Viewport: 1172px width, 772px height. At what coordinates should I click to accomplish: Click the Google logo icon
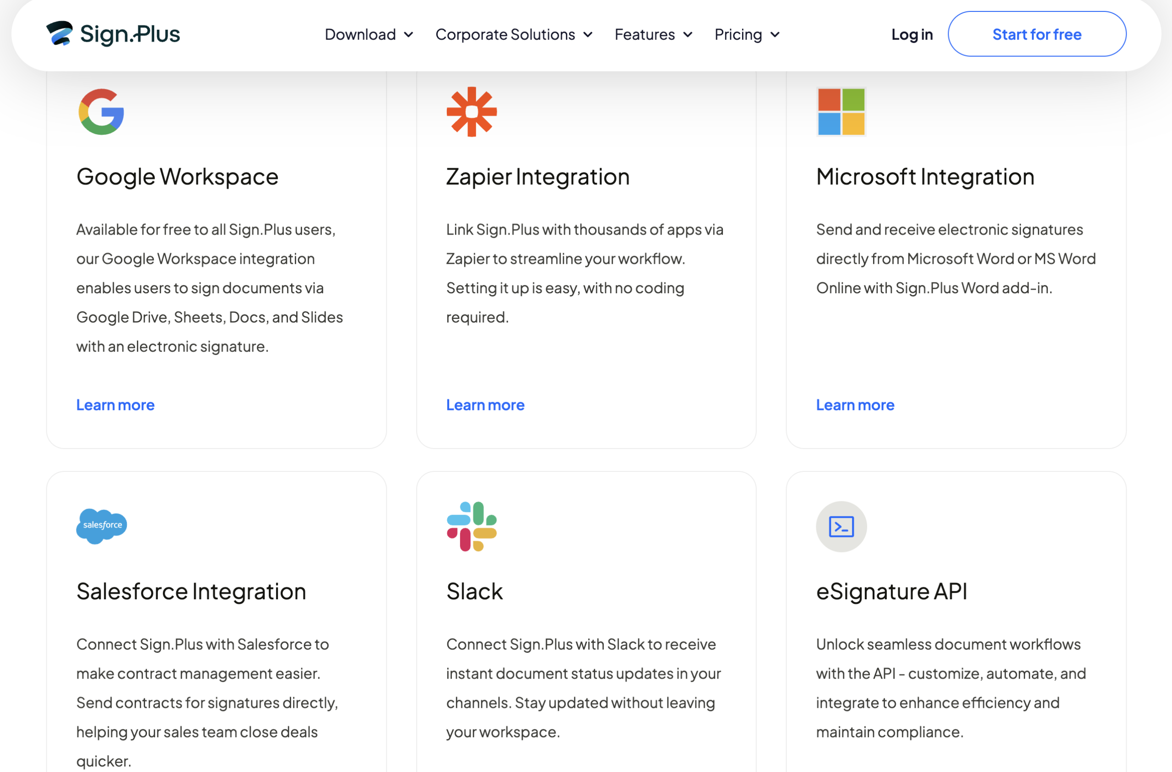(x=102, y=112)
